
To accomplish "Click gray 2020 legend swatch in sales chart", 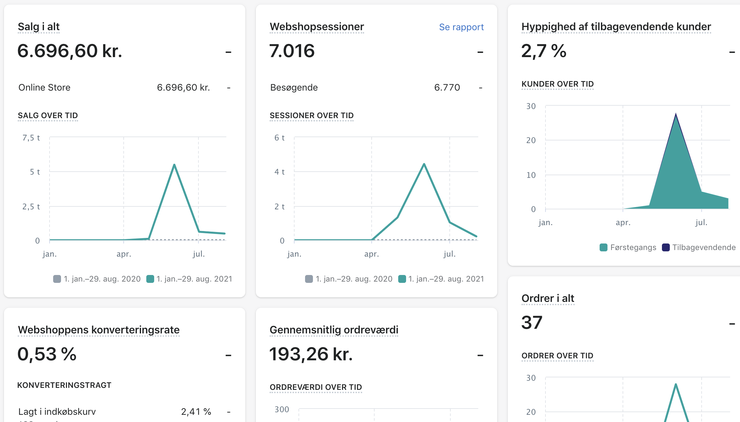I will coord(57,279).
